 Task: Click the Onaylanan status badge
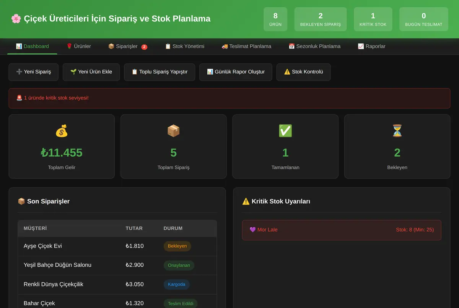(179, 265)
